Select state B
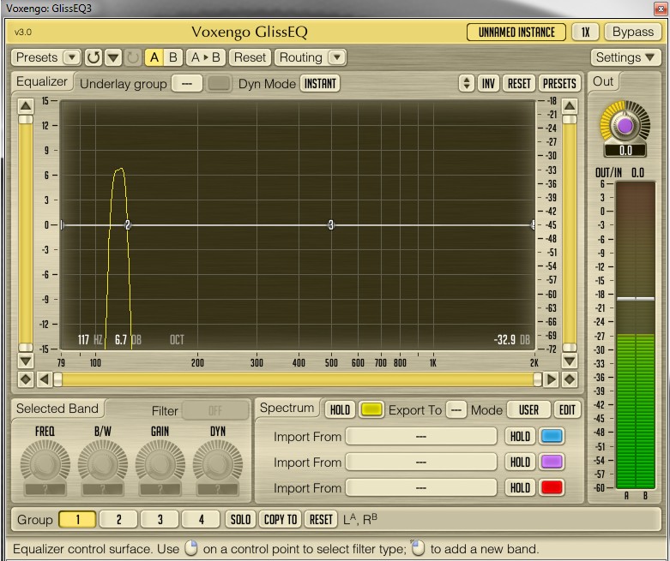The image size is (670, 561). pyautogui.click(x=173, y=57)
